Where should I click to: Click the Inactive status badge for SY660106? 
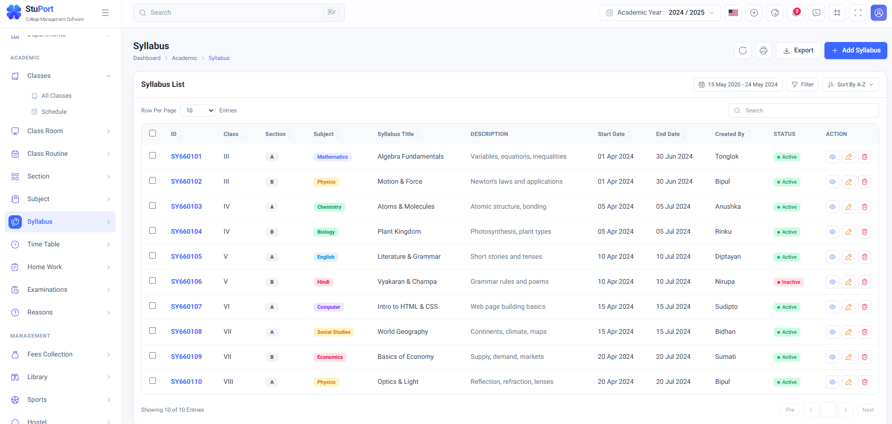789,282
